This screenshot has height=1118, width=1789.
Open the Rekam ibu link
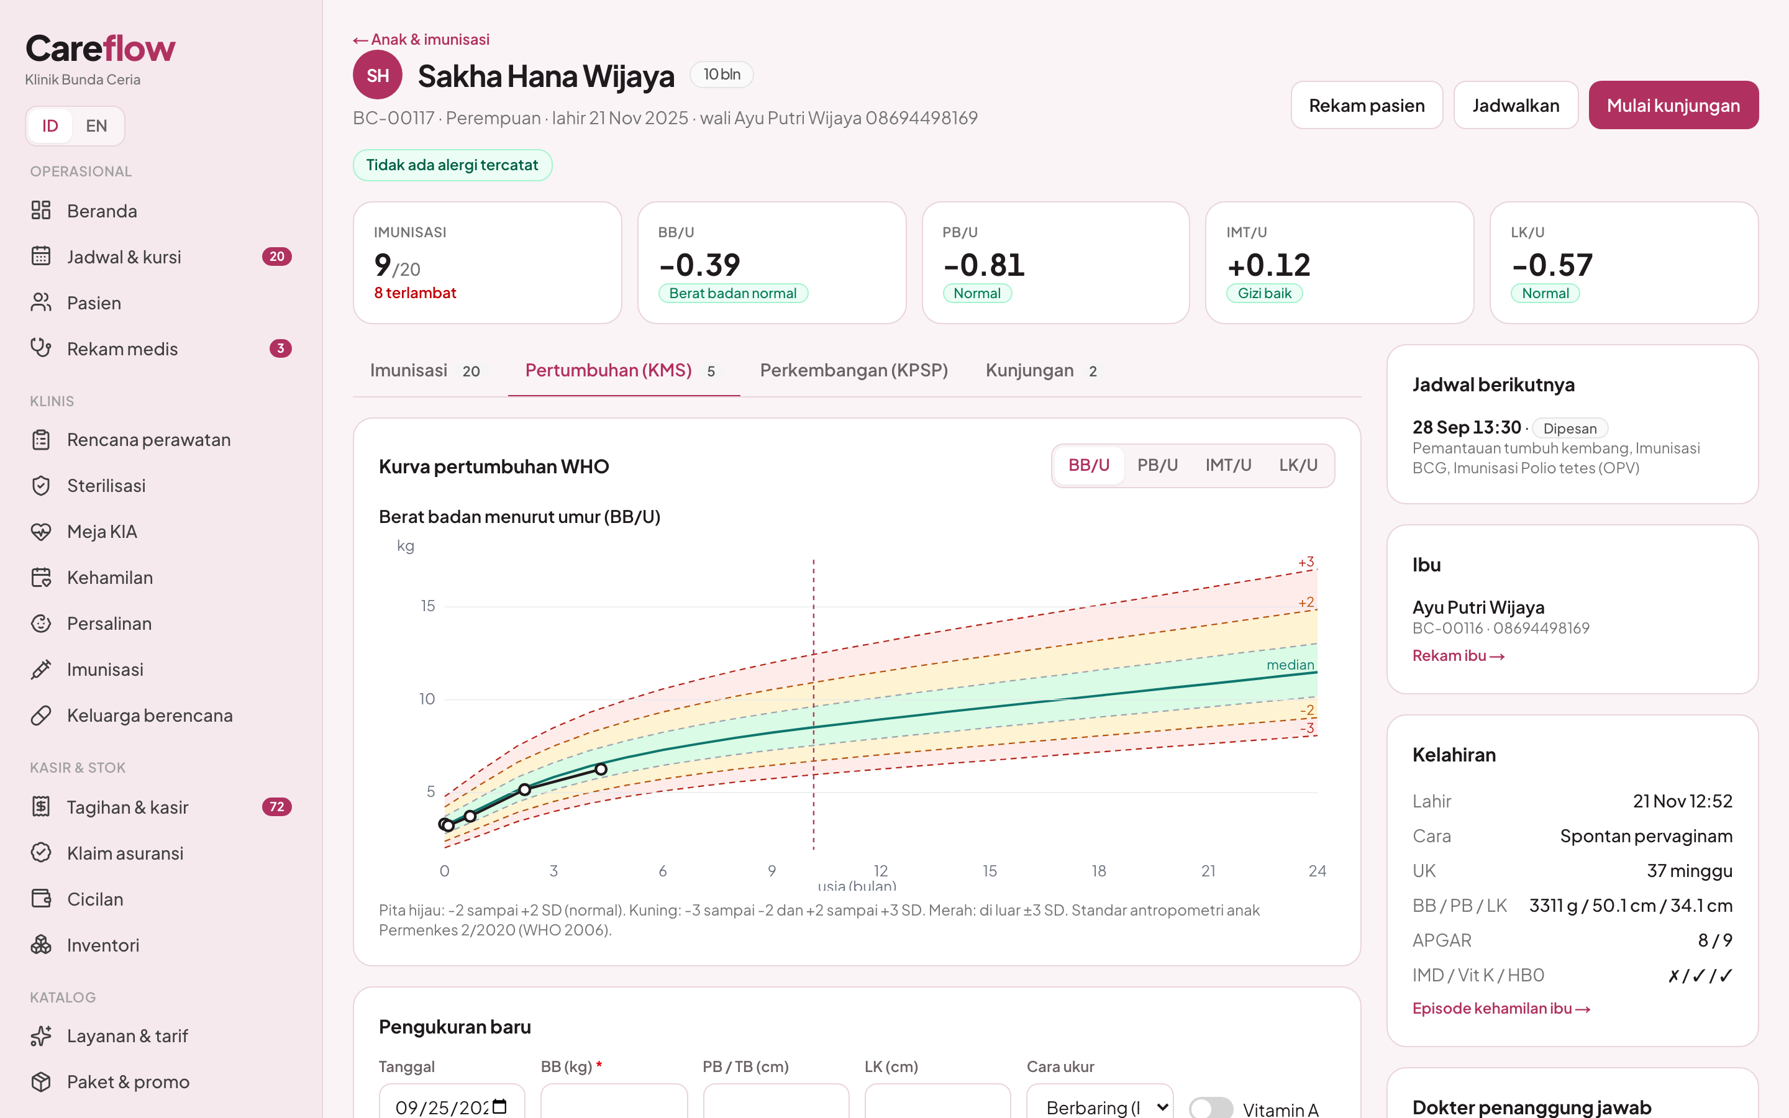pyautogui.click(x=1459, y=656)
